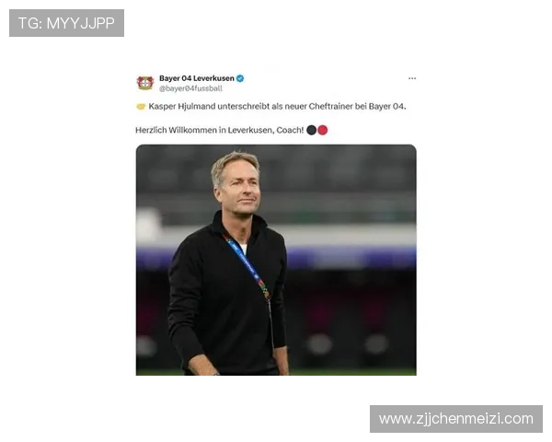Click the name Kasper Hjulmand in the tweet
This screenshot has width=552, height=442.
[x=181, y=107]
